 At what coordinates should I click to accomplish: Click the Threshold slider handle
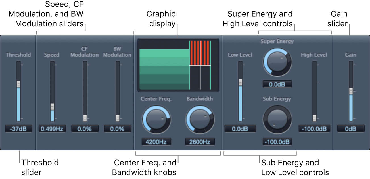(x=18, y=84)
